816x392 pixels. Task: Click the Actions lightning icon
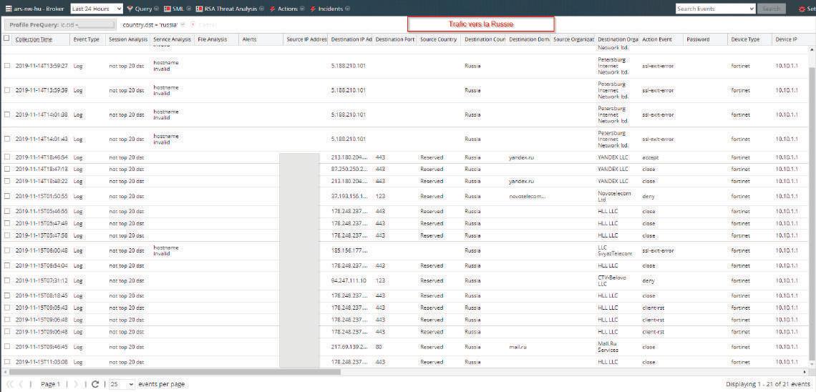pyautogui.click(x=272, y=9)
